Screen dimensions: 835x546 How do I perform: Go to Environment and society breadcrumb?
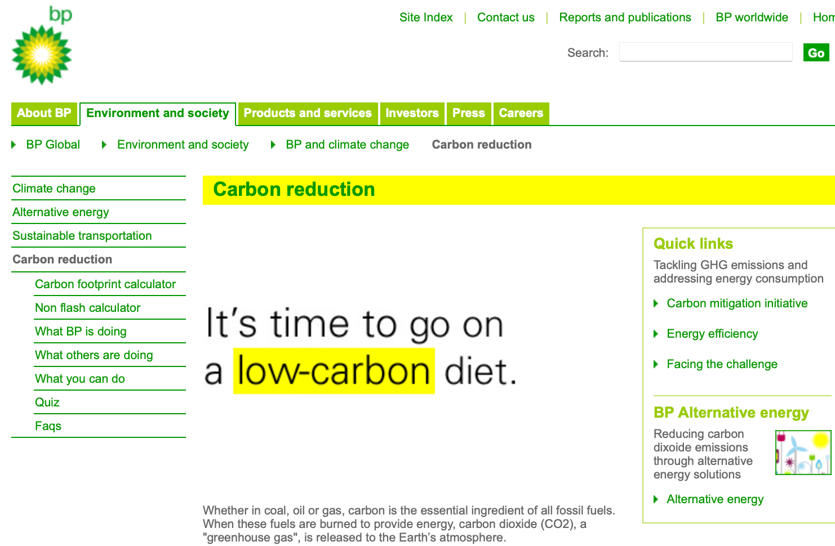183,145
